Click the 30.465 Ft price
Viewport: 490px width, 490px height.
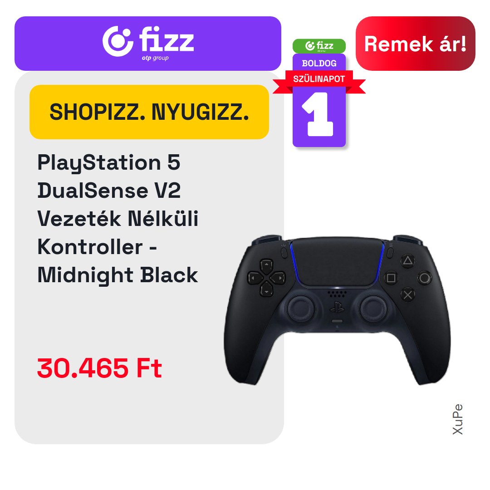pos(100,368)
